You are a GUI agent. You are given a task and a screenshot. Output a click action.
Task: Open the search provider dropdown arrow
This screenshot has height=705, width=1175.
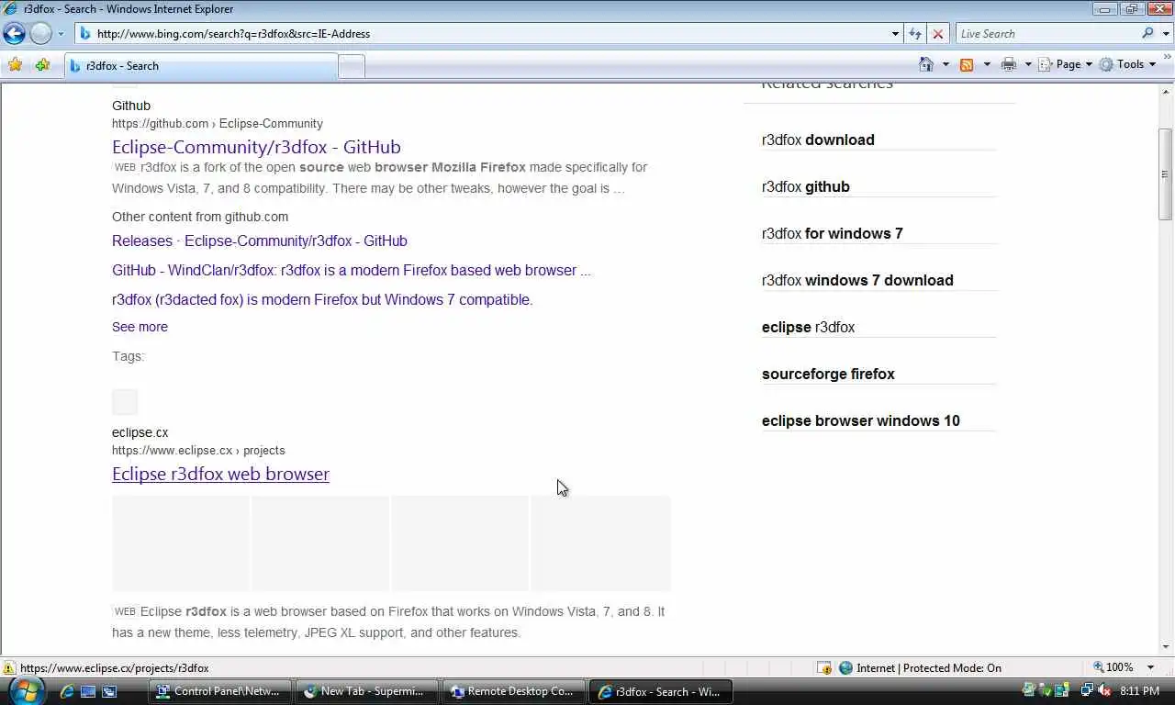(1165, 34)
